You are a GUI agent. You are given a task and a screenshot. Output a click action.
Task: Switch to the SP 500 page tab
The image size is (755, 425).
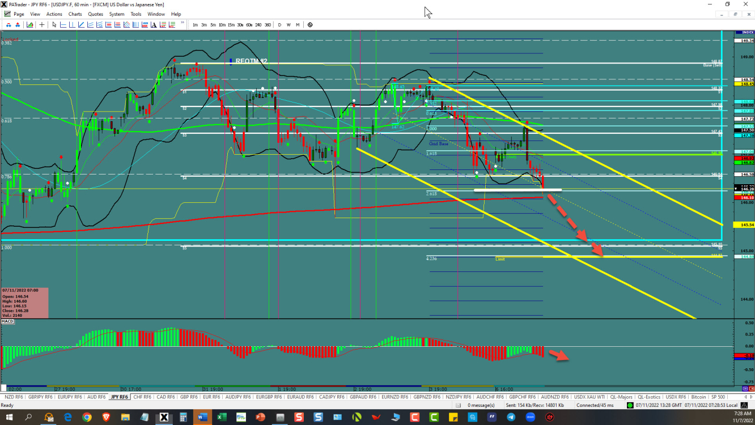click(x=718, y=397)
